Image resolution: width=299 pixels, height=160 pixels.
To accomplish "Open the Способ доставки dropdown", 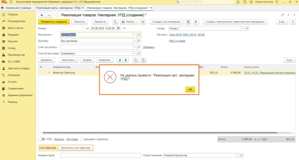I will click(135, 53).
